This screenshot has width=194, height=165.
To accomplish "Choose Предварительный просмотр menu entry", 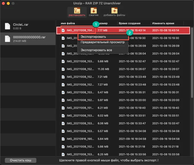I will (103, 42).
